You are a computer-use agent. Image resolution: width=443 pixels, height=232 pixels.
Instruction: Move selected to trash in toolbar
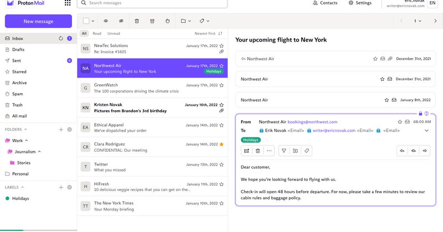tap(137, 21)
